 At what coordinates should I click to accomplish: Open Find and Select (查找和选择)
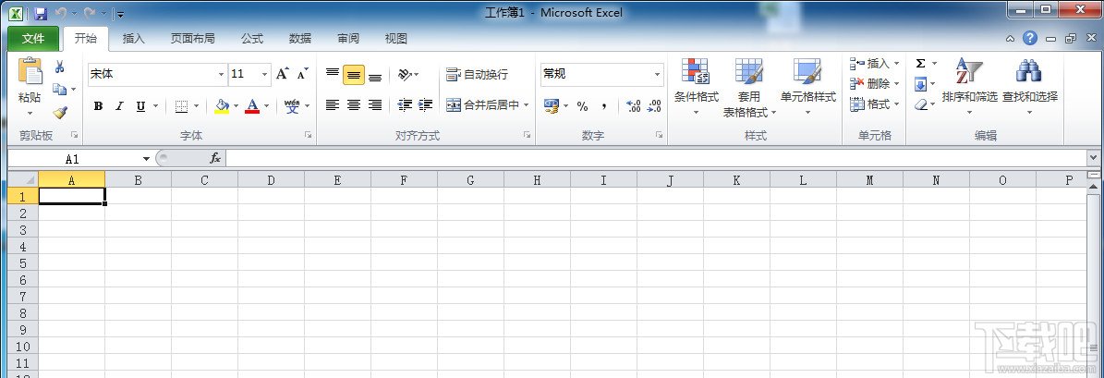tap(1029, 87)
